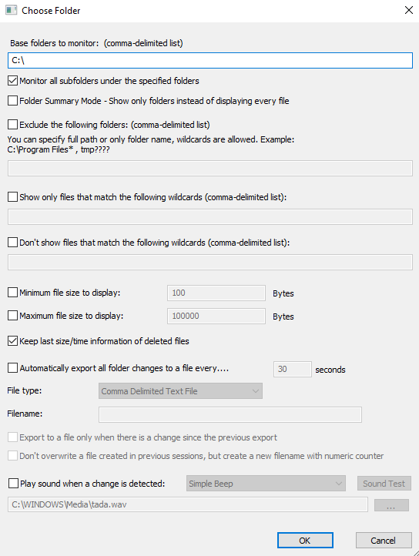Uncheck Monitor all subfolders option
Image resolution: width=419 pixels, height=556 pixels.
click(13, 81)
